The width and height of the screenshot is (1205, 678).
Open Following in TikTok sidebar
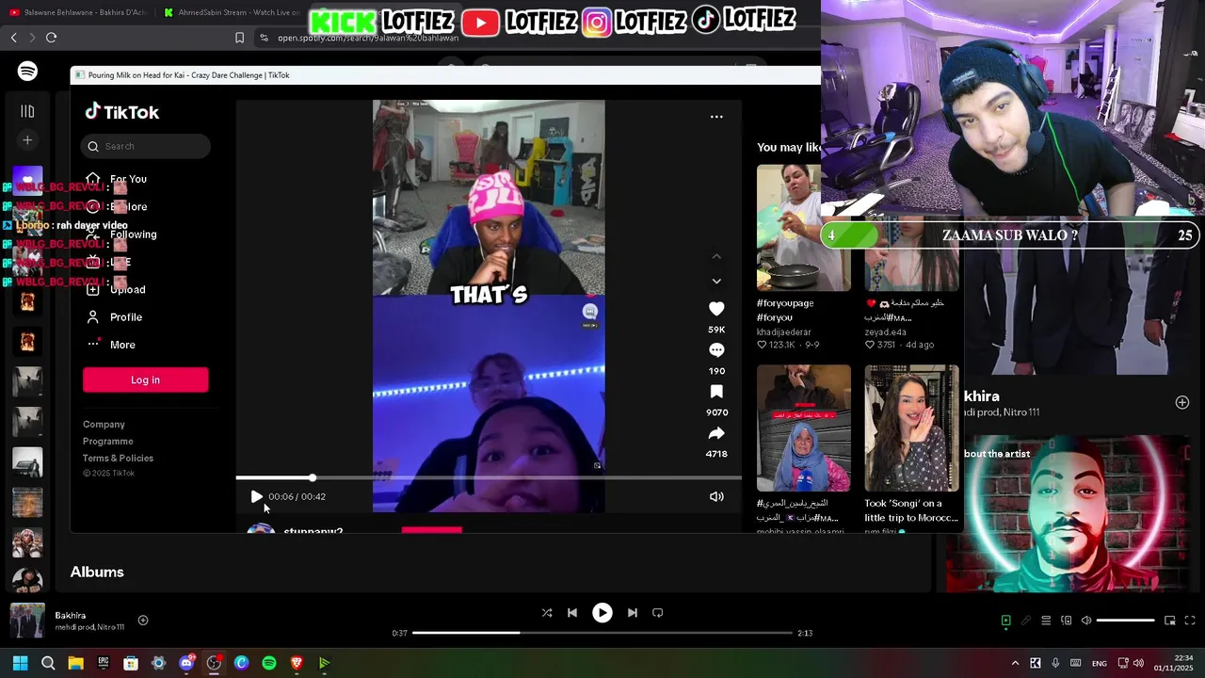point(133,234)
